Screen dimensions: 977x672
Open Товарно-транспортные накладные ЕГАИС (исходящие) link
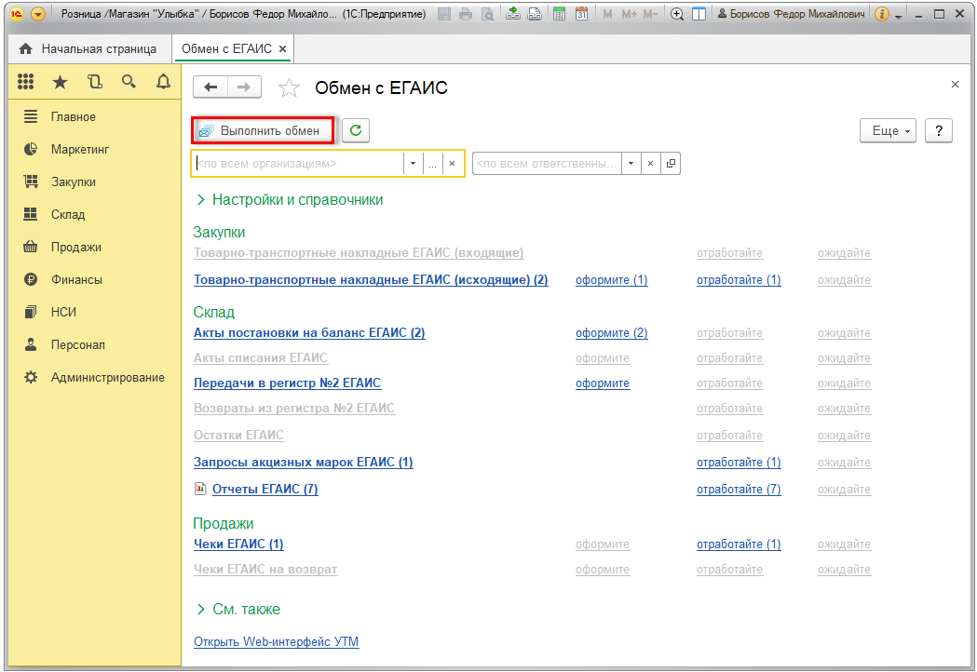coord(371,279)
